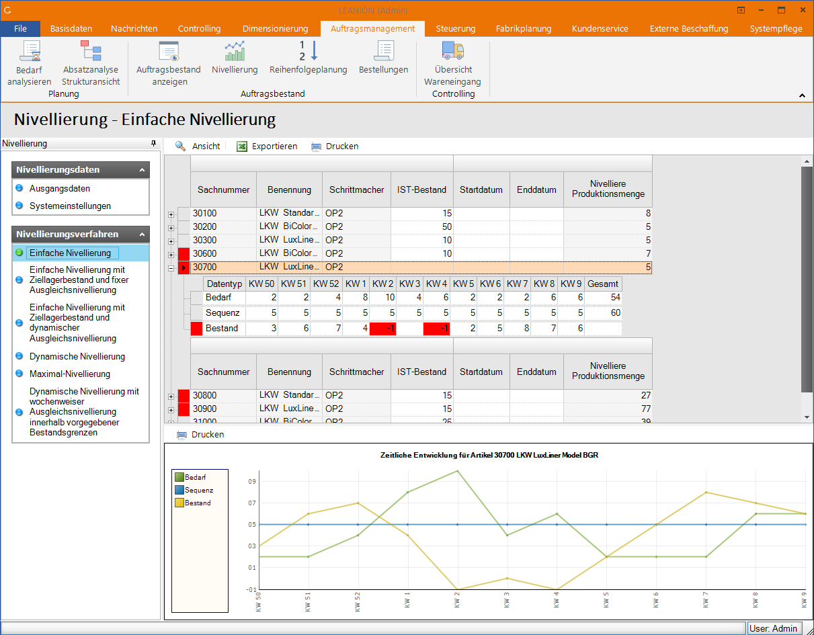Click the application logo in title bar

tap(8, 9)
